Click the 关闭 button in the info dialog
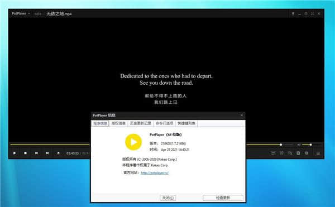 point(168,198)
